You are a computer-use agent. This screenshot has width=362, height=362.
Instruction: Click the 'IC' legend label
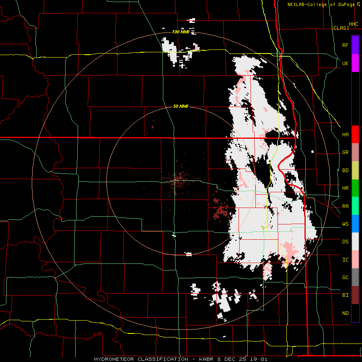(x=345, y=260)
